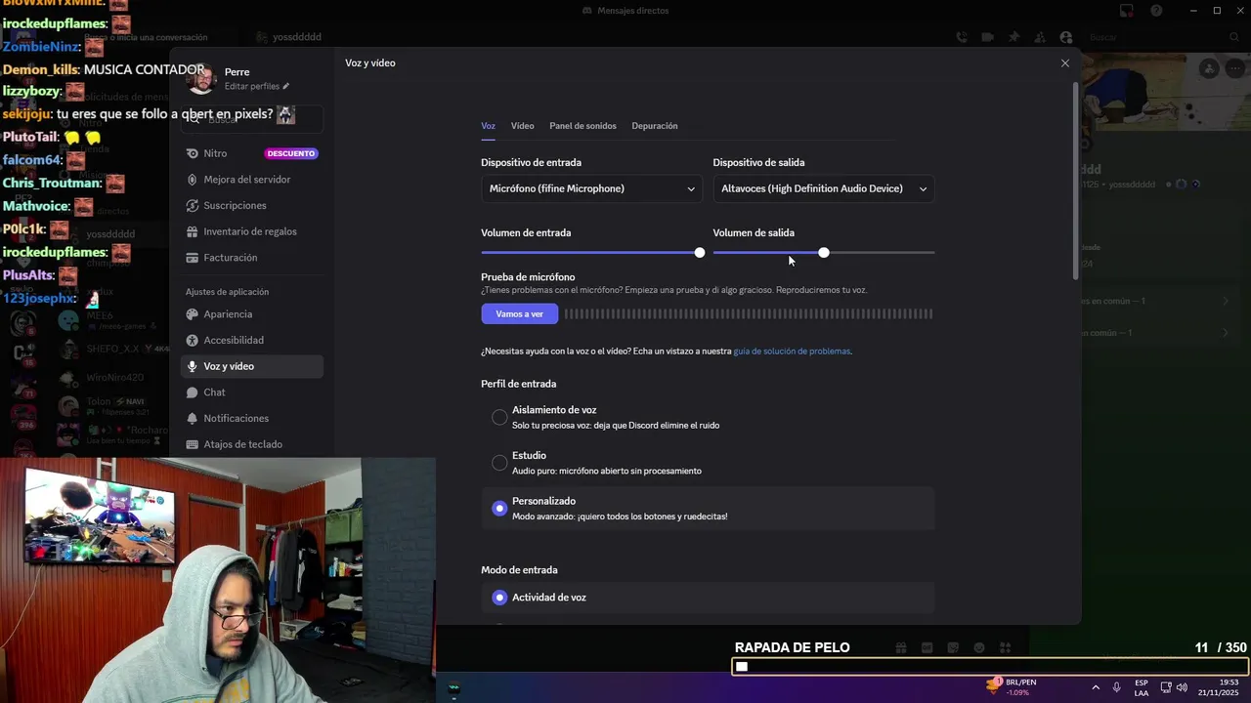Click the Mejora del servidor icon
1251x703 pixels.
click(193, 180)
